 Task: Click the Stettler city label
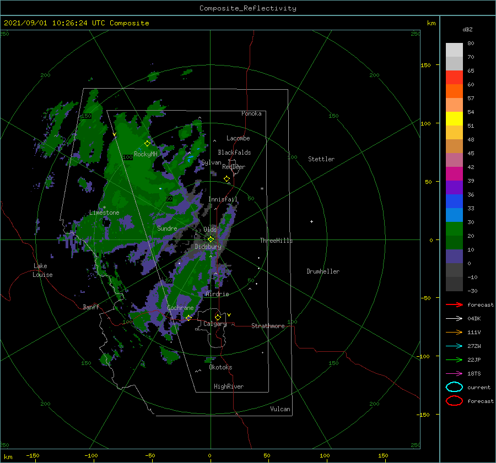(321, 159)
